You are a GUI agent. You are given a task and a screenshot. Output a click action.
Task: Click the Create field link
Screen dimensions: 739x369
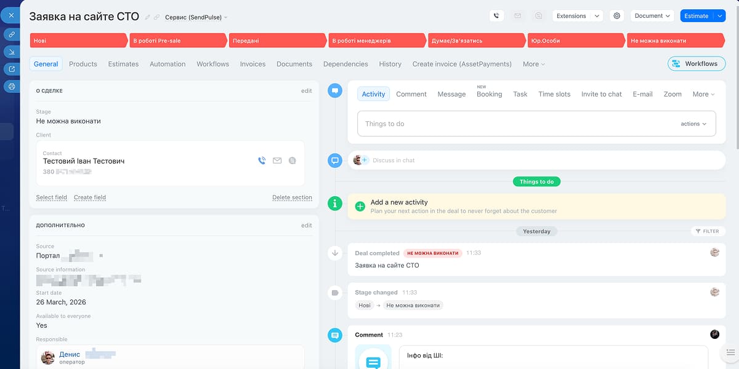coord(90,197)
